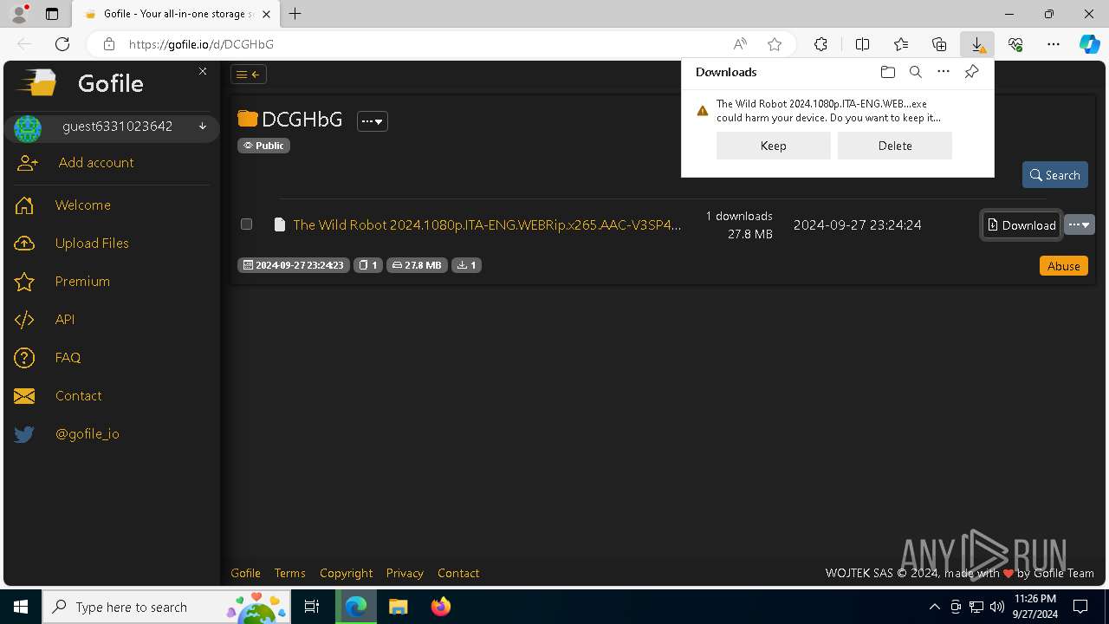
Task: Open Copilot icon in Edge
Action: pyautogui.click(x=1089, y=44)
